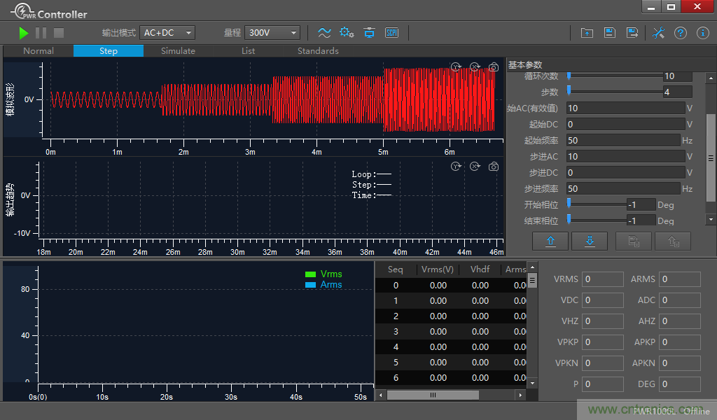Image resolution: width=717 pixels, height=420 pixels.
Task: Click the 步数 slider handle
Action: 569,90
